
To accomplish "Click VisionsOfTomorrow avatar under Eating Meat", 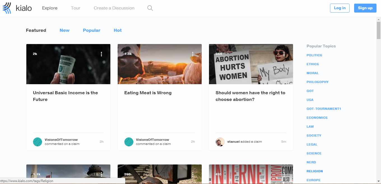I will point(129,142).
